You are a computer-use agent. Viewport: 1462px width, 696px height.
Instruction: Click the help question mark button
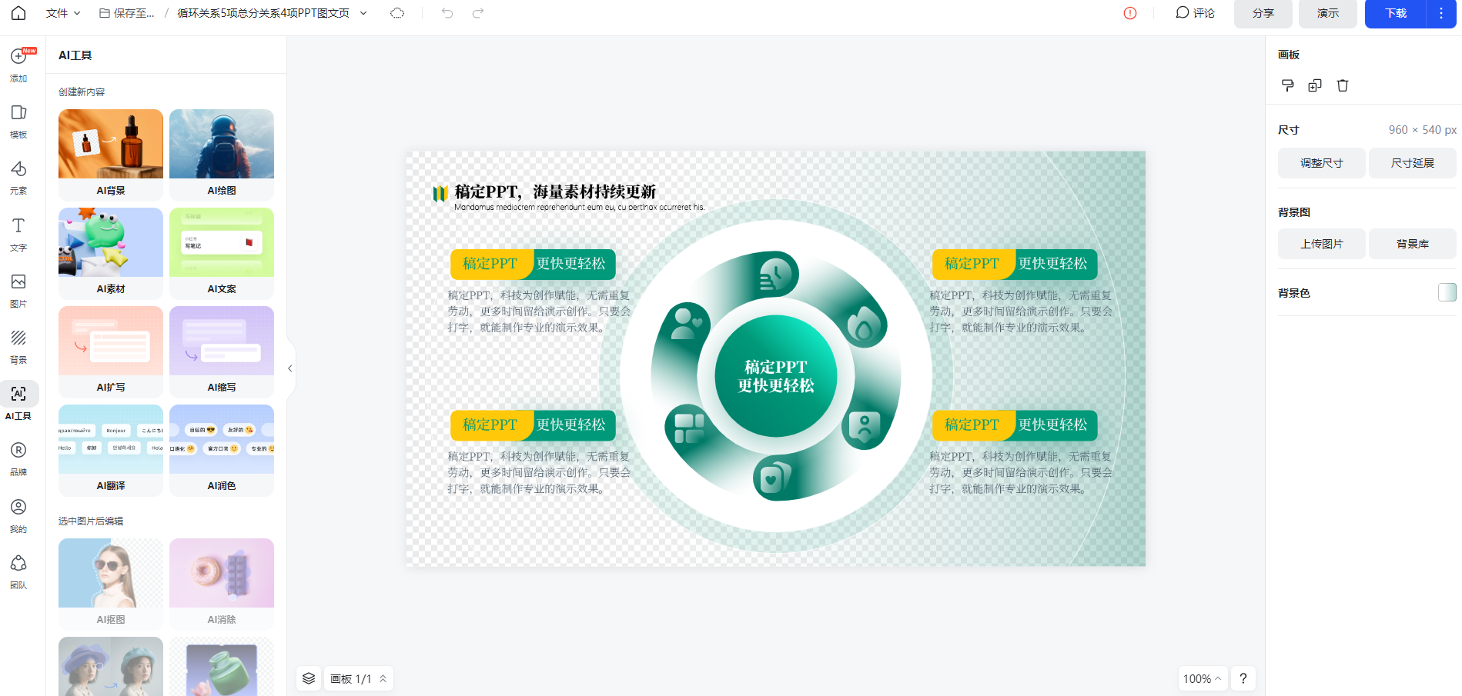coord(1243,678)
